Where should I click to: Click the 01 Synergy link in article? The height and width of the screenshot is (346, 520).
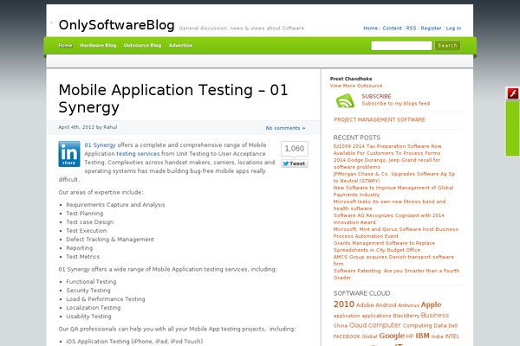pyautogui.click(x=100, y=145)
